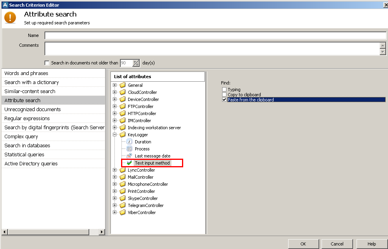The width and height of the screenshot is (388, 249).
Task: Expand the General tree node
Action: pyautogui.click(x=114, y=85)
